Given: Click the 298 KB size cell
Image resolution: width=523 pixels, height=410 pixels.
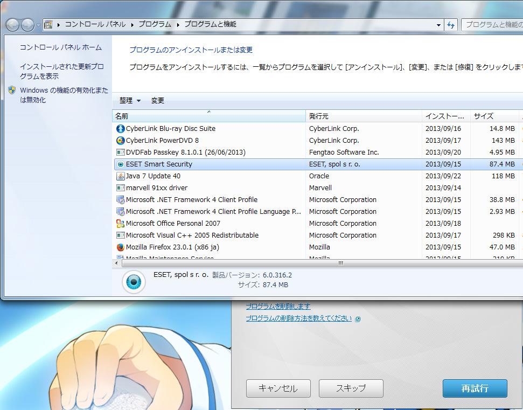Looking at the screenshot, I should [504, 235].
